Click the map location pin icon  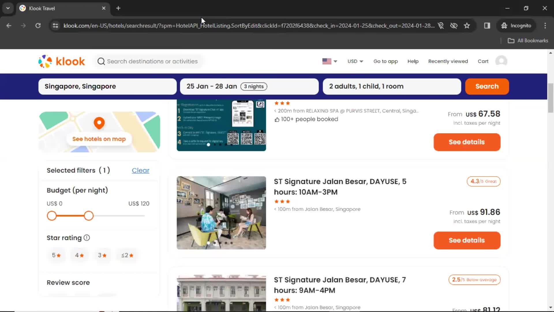(x=99, y=123)
